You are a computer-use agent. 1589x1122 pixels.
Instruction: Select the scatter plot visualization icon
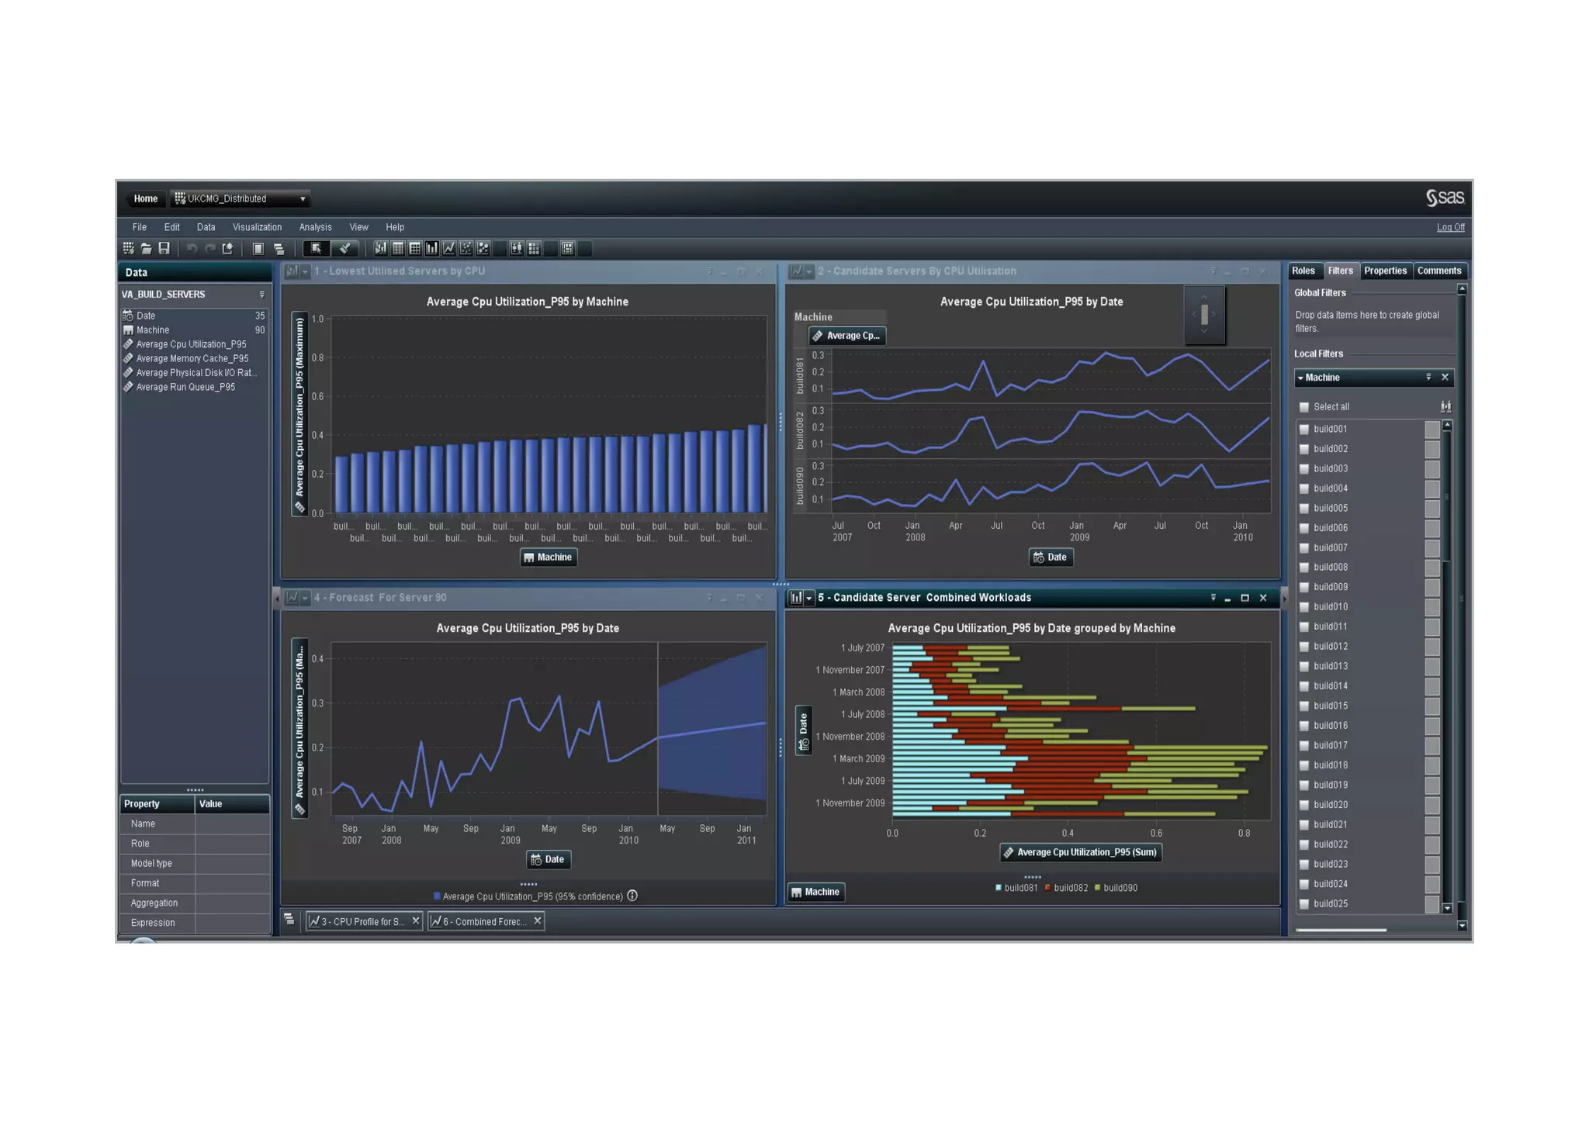pyautogui.click(x=466, y=248)
